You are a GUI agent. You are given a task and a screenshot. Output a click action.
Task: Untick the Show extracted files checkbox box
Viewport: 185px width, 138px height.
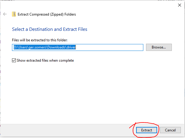pyautogui.click(x=14, y=60)
